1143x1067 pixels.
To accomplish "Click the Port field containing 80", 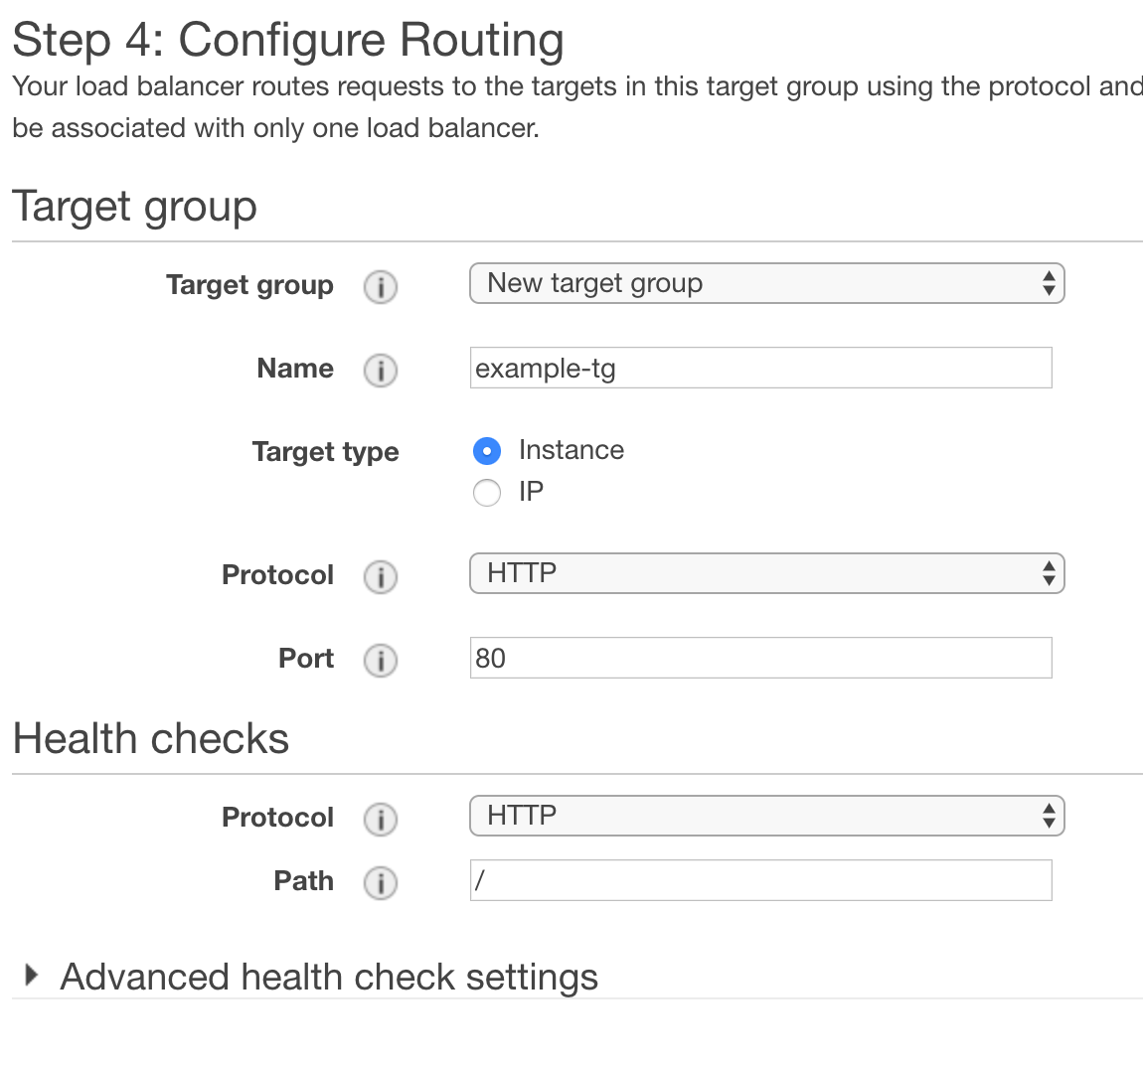I will pos(760,657).
